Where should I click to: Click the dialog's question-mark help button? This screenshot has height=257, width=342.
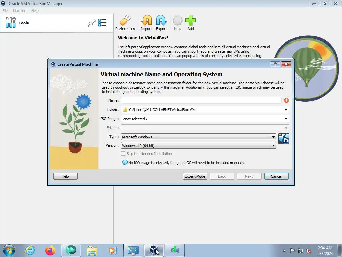(275, 64)
